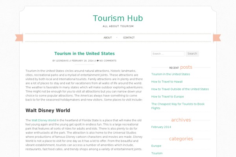Viewport: 236px width, 157px height.
Task: Open the Tourism in the United States heading
Action: (x=85, y=53)
